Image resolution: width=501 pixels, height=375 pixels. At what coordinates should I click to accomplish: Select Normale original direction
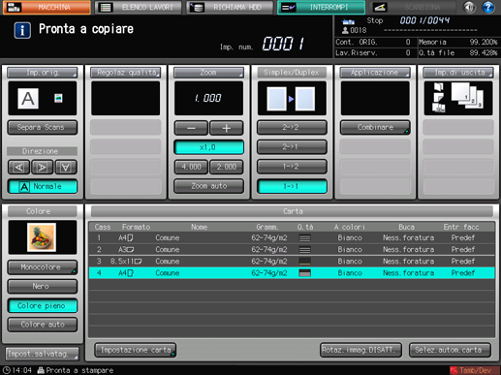pyautogui.click(x=43, y=186)
